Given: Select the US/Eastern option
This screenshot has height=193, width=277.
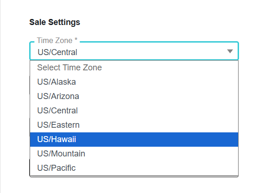Looking at the screenshot, I should pos(134,125).
